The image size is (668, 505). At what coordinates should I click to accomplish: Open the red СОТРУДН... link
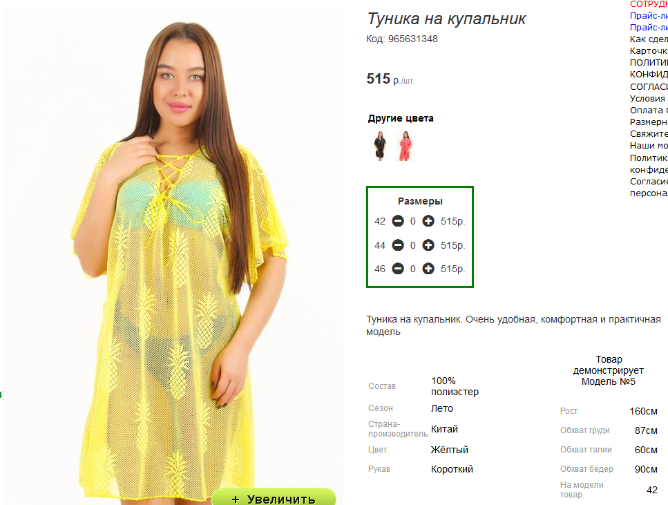pyautogui.click(x=649, y=4)
